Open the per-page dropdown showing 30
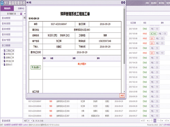 [x=30, y=121]
